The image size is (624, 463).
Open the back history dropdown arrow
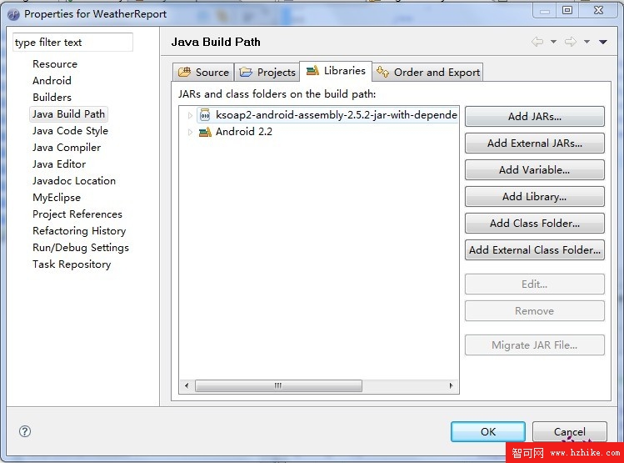point(553,42)
